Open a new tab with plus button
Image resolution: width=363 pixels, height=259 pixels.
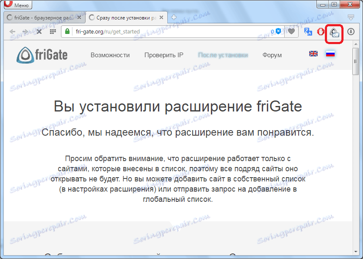[x=174, y=17]
